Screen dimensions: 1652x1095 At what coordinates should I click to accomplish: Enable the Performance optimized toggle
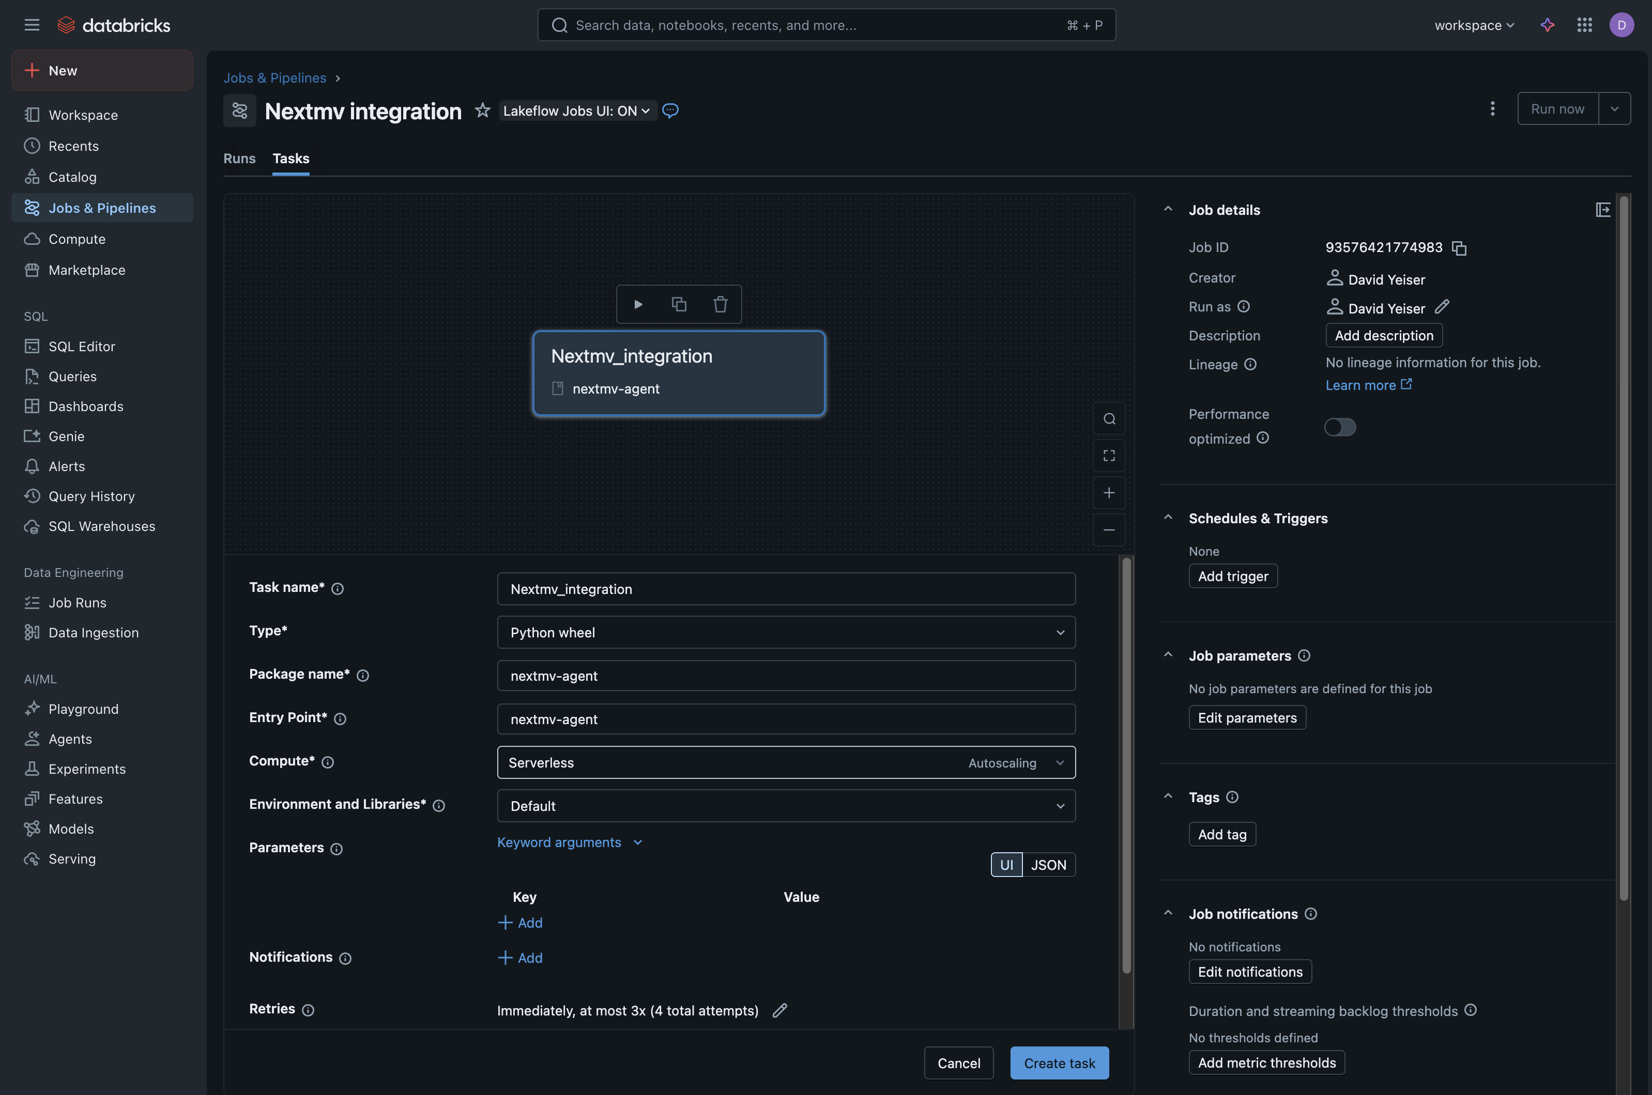[x=1340, y=427]
